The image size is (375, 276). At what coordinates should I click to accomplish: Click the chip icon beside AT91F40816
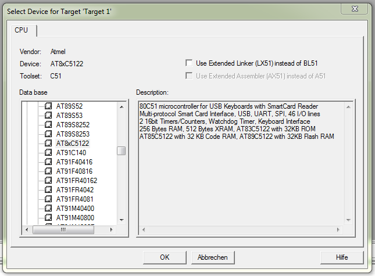tap(48, 171)
